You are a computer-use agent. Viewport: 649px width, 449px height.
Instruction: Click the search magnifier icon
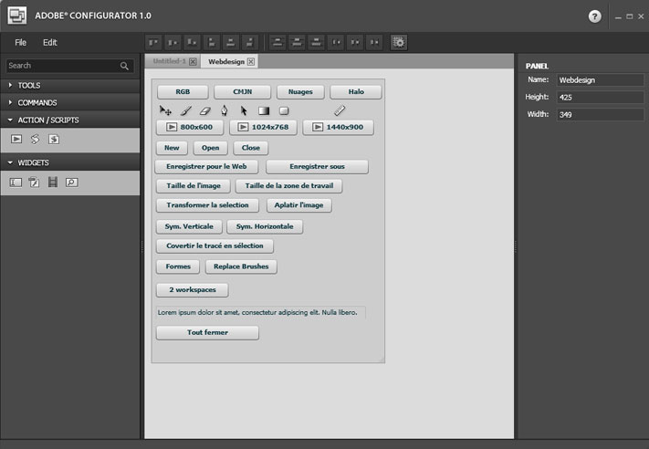click(124, 66)
